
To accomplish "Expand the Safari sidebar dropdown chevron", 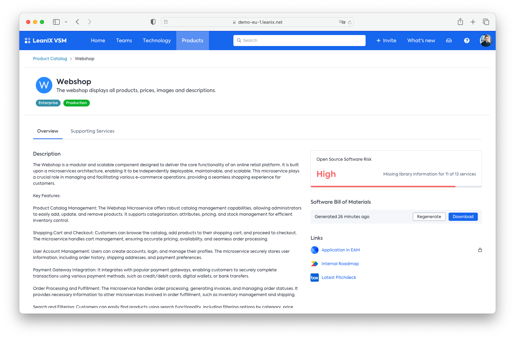I will 66,22.
